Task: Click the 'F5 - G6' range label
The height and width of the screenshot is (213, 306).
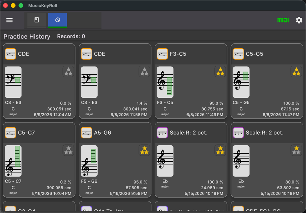Action: point(89,181)
